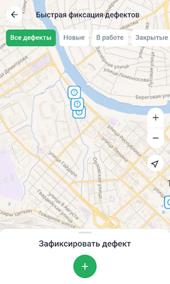
Task: Switch to the В работе filter
Action: click(110, 38)
